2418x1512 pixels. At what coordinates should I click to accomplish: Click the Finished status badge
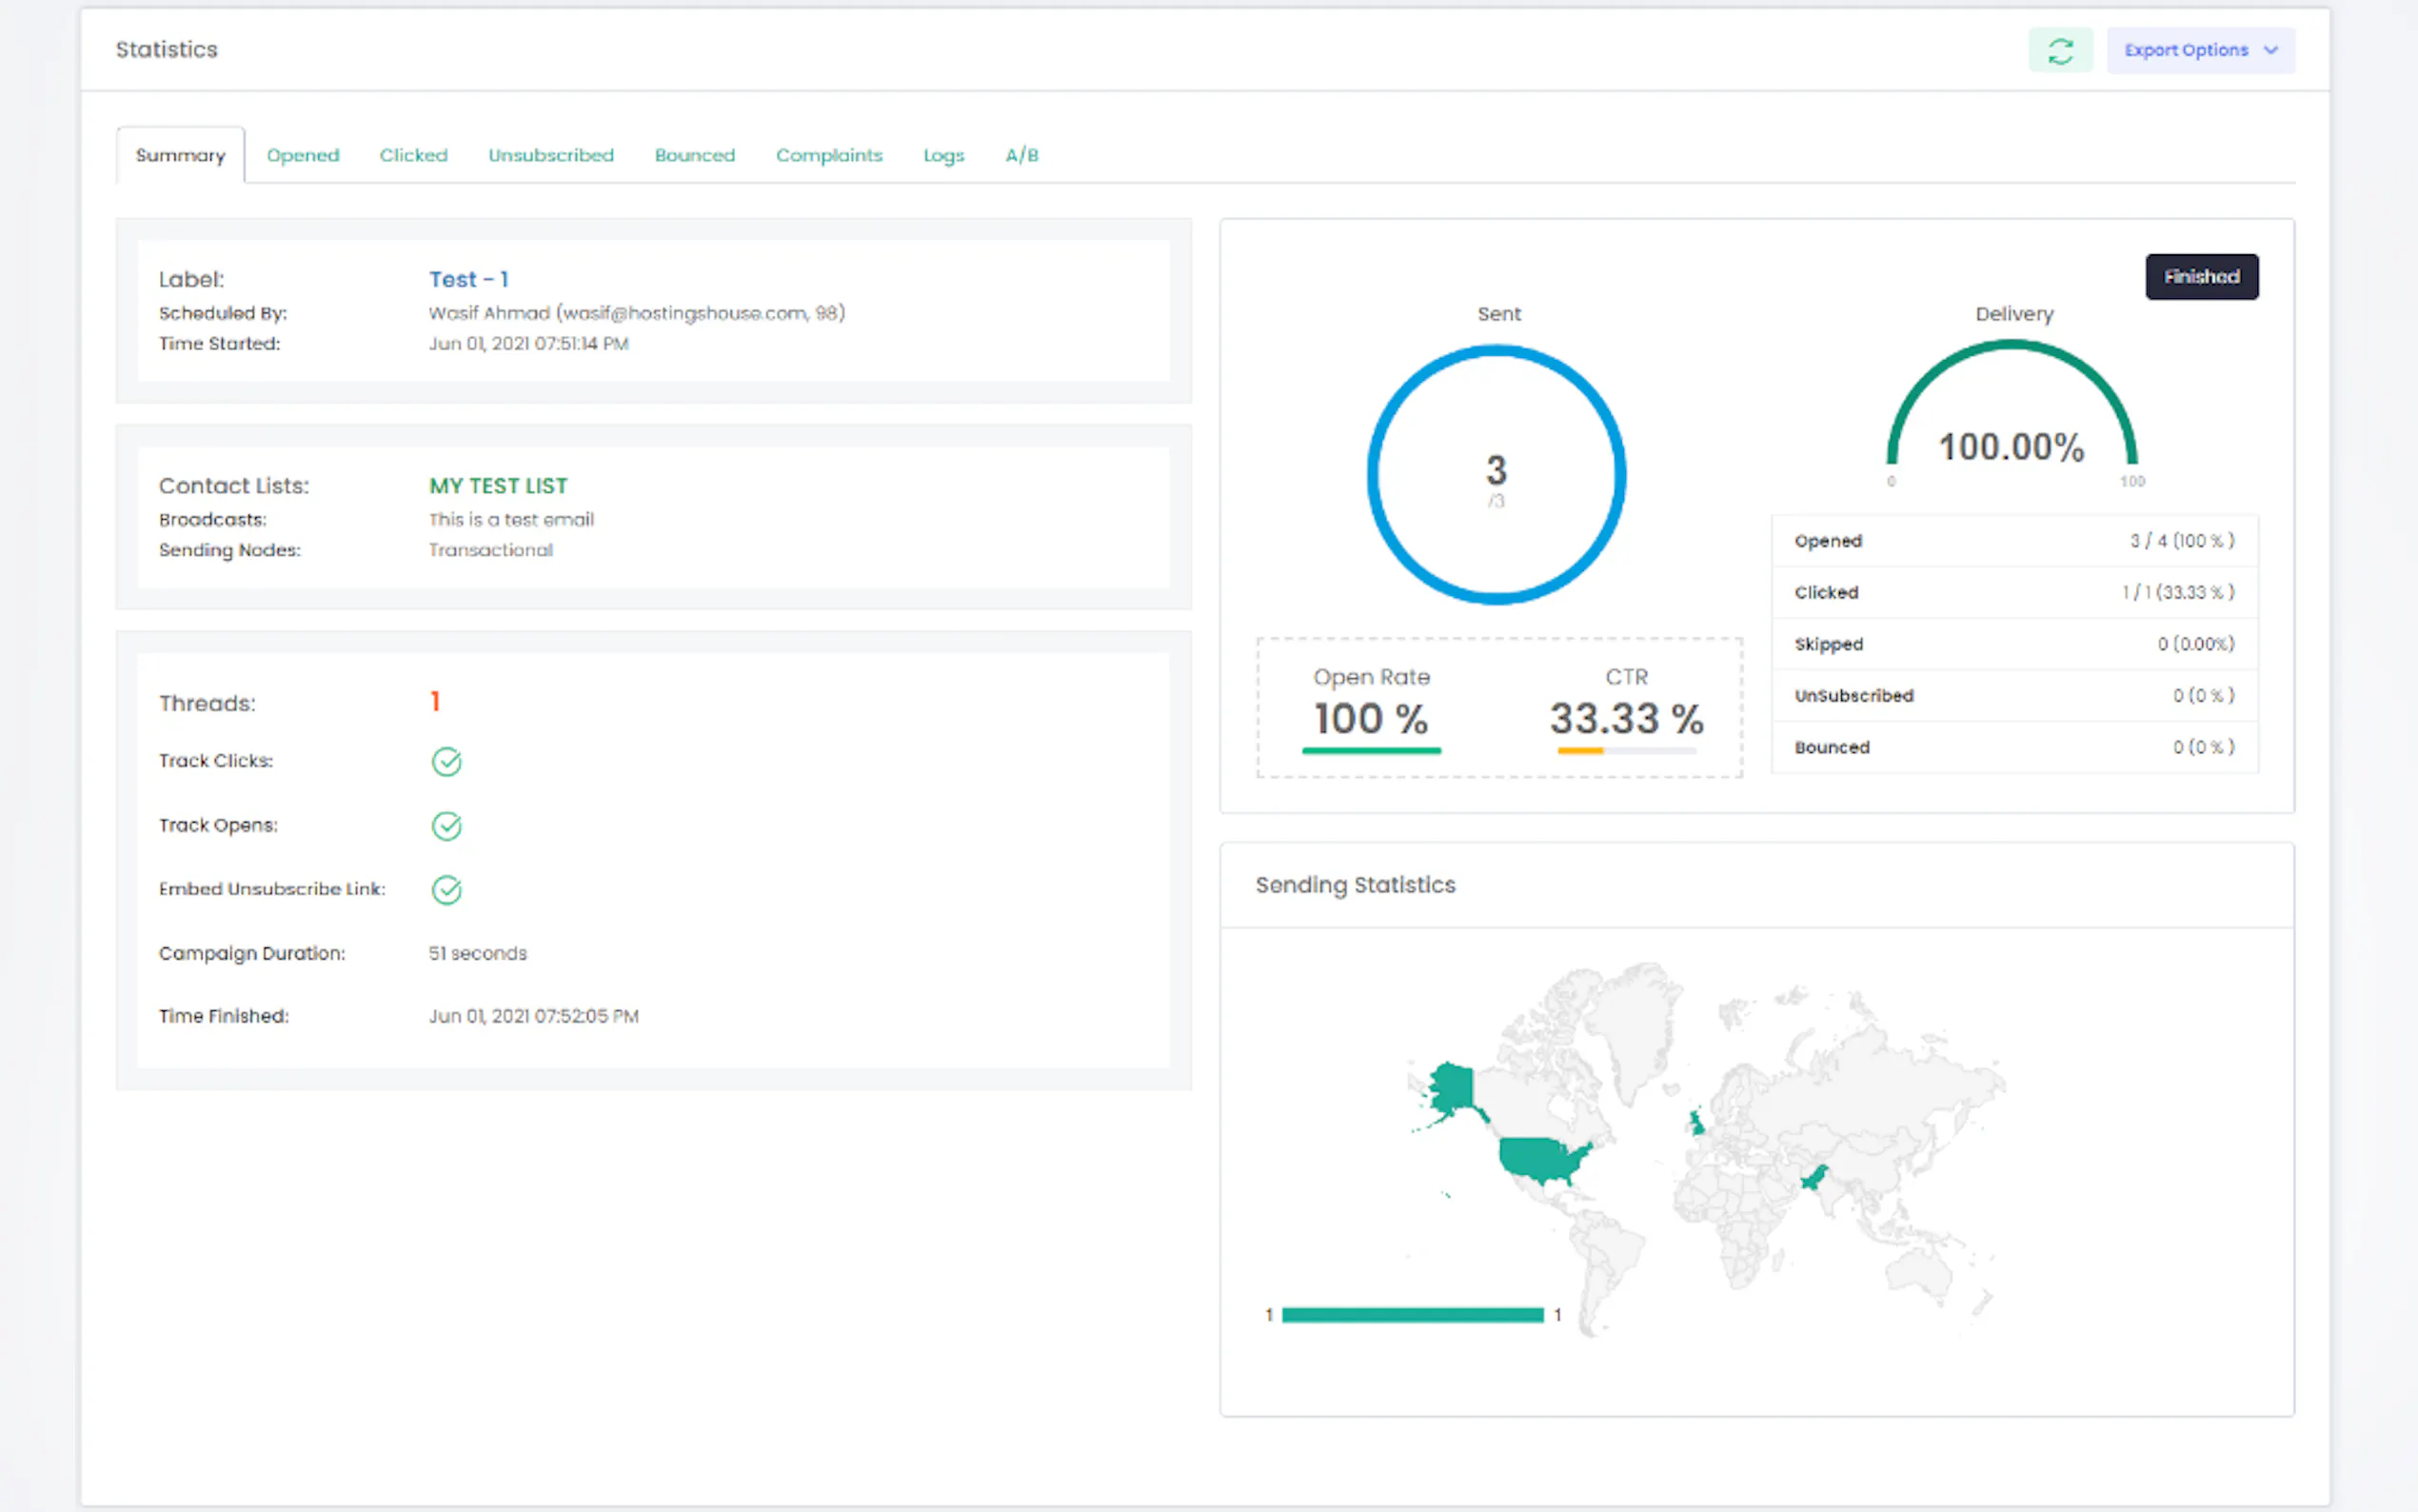pyautogui.click(x=2201, y=277)
